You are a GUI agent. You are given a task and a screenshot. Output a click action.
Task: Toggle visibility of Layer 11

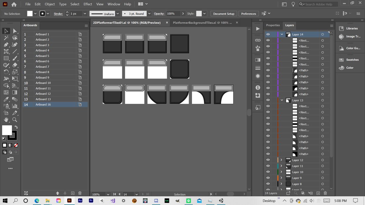coord(268,166)
